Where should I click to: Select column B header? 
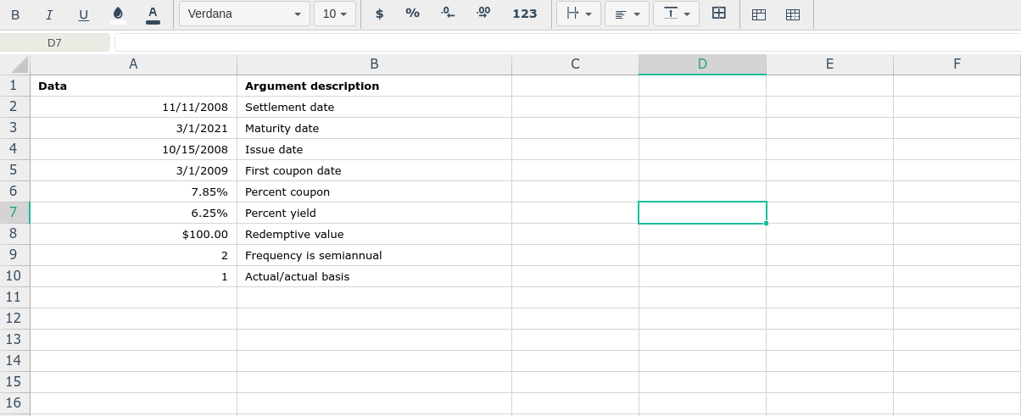click(374, 64)
